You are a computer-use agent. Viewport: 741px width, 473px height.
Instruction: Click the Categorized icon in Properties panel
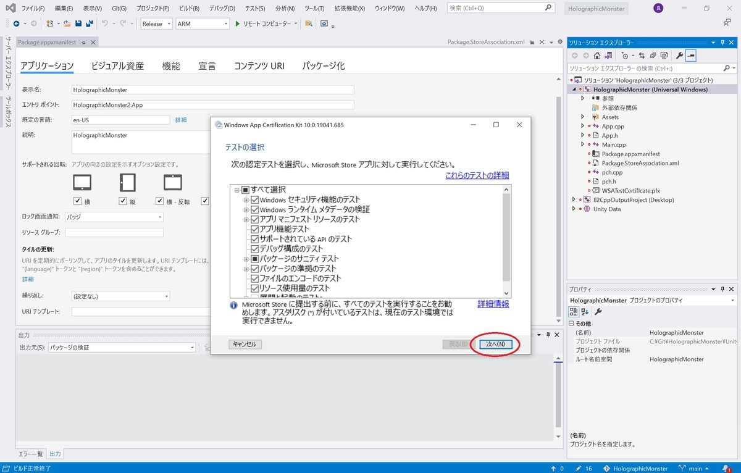(x=574, y=311)
